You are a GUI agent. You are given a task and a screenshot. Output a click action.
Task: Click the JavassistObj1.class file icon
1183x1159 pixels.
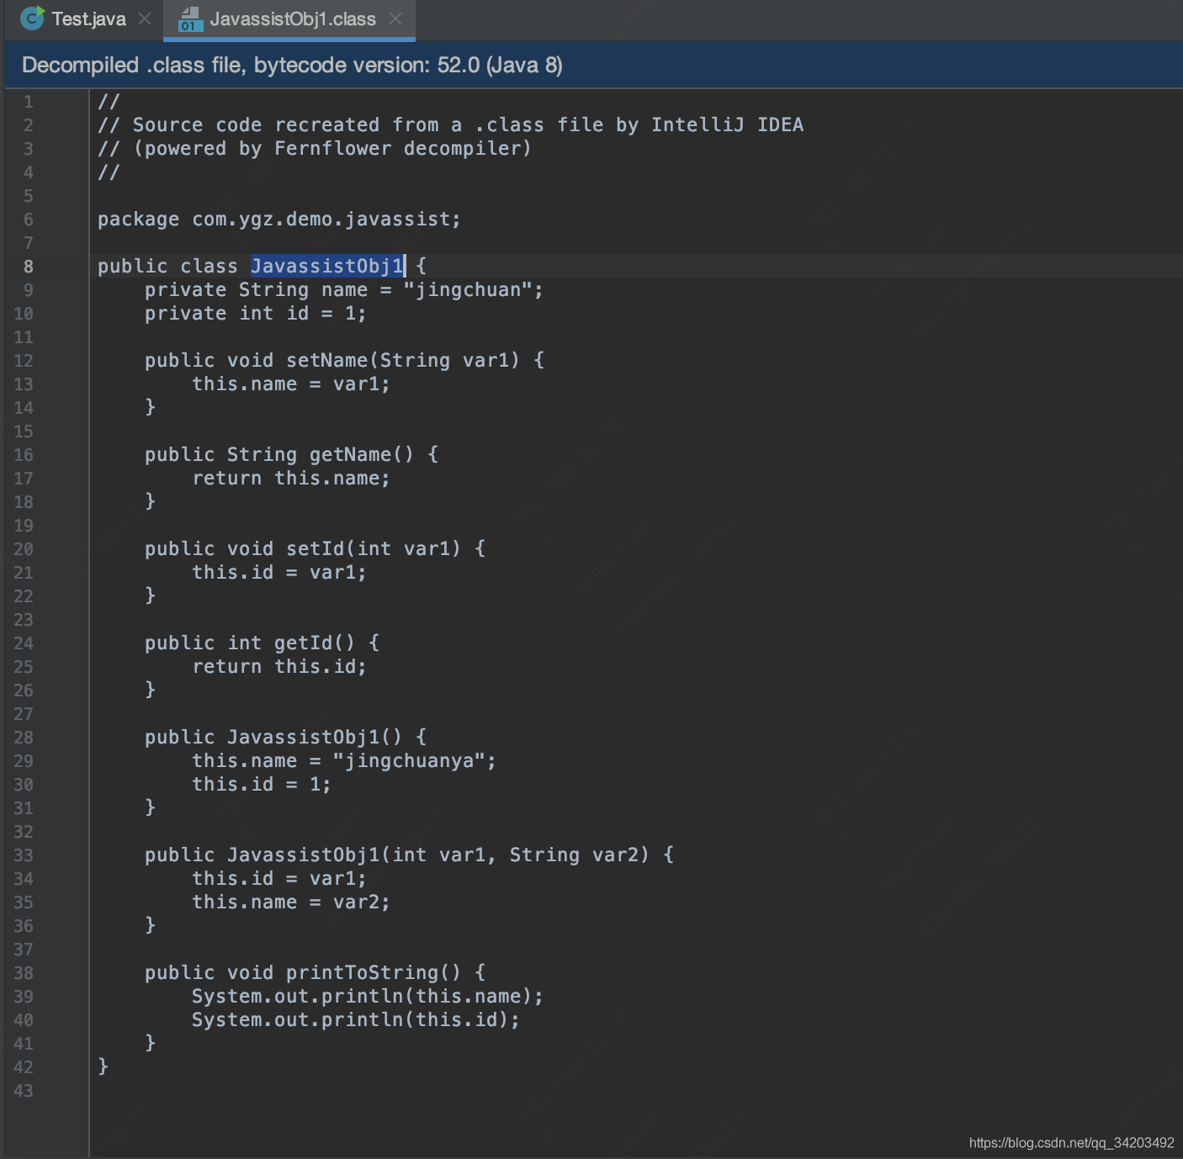(190, 19)
